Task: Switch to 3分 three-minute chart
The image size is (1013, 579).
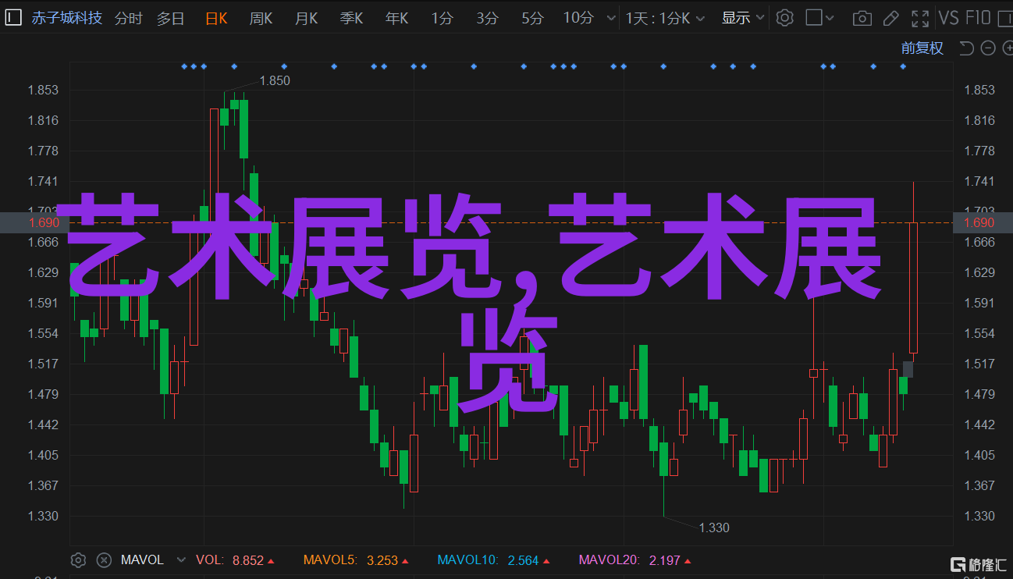Action: pyautogui.click(x=487, y=17)
